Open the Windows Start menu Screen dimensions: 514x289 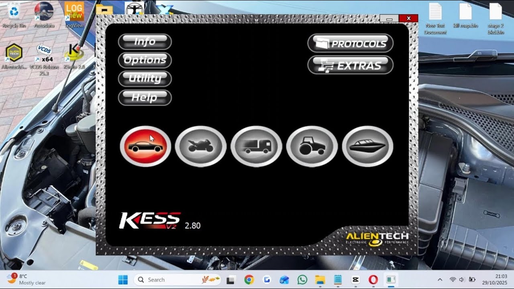tap(123, 280)
